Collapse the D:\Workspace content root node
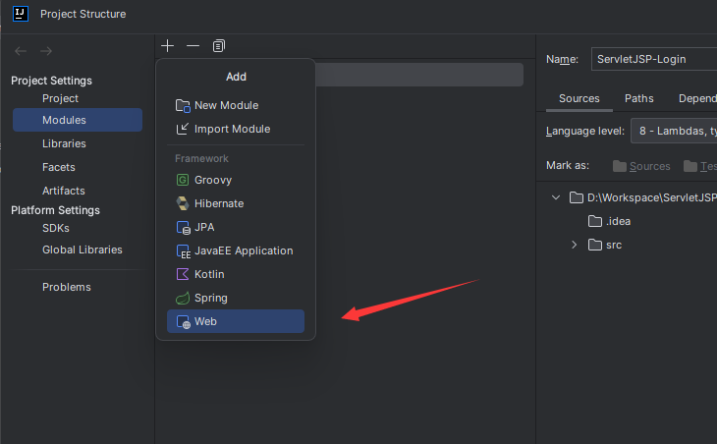Viewport: 717px width, 444px height. 557,197
